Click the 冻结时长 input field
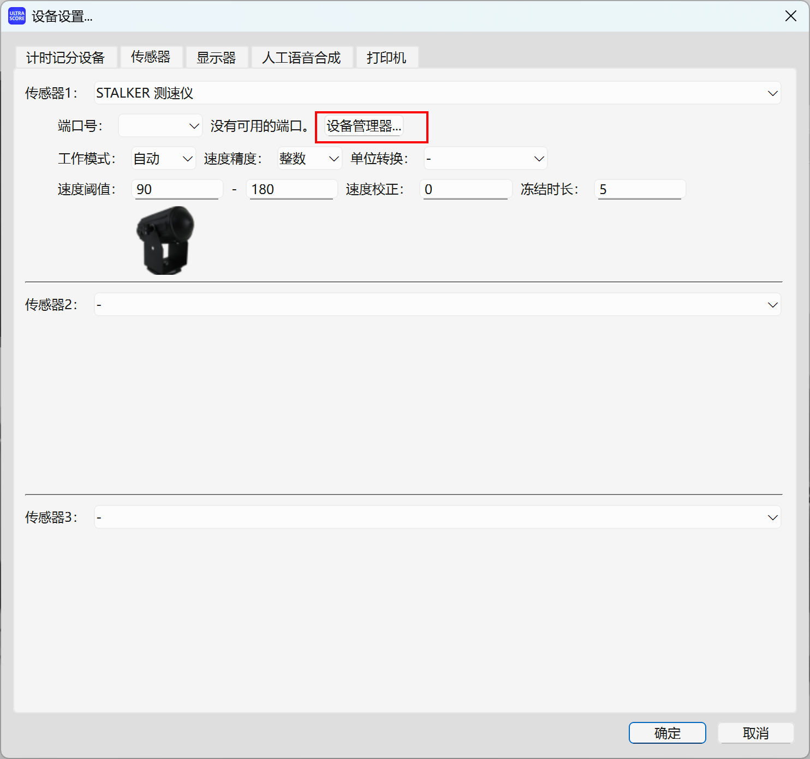Image resolution: width=810 pixels, height=759 pixels. [x=640, y=189]
